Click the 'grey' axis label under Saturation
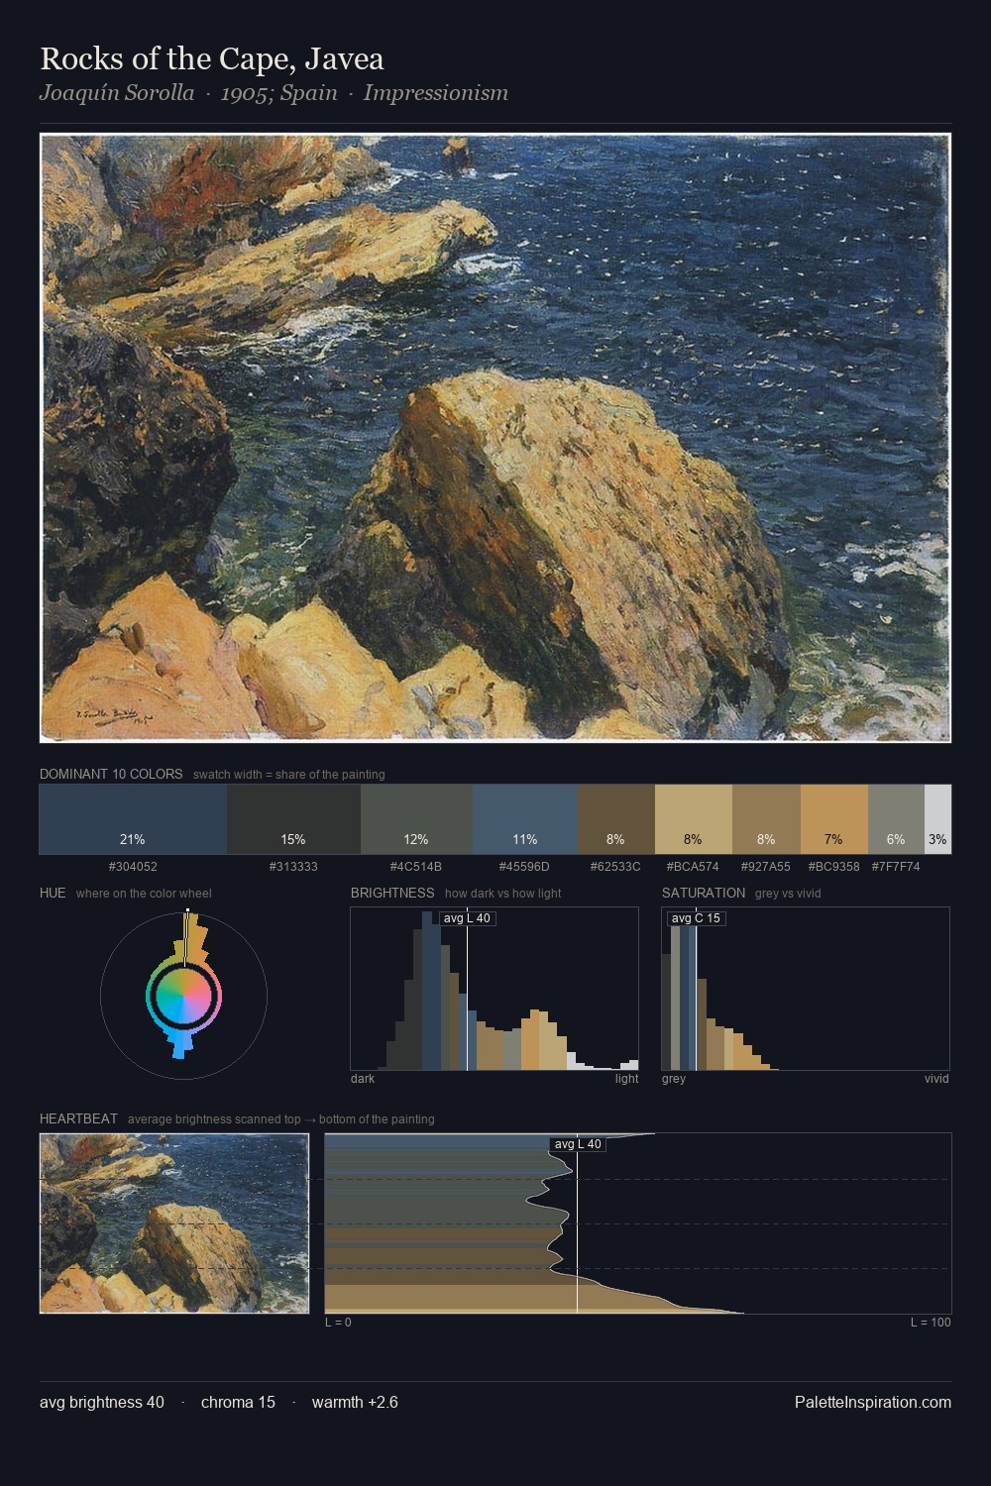The image size is (991, 1486). coord(674,1079)
